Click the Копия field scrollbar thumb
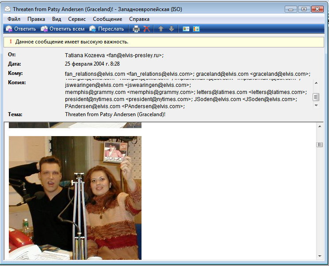Image resolution: width=329 pixels, height=266 pixels. click(x=316, y=97)
